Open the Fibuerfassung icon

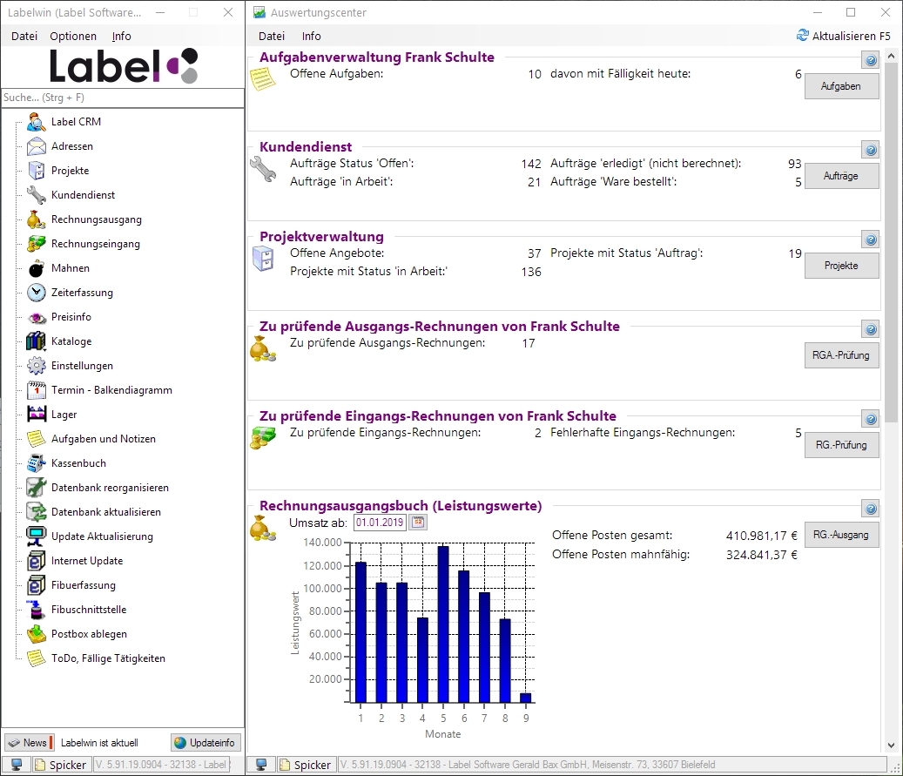click(x=37, y=585)
